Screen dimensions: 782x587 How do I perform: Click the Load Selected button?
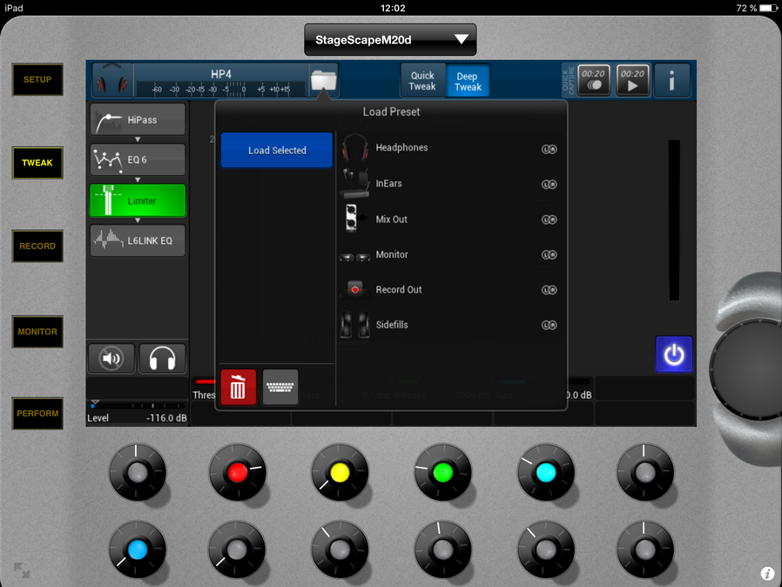(x=277, y=150)
